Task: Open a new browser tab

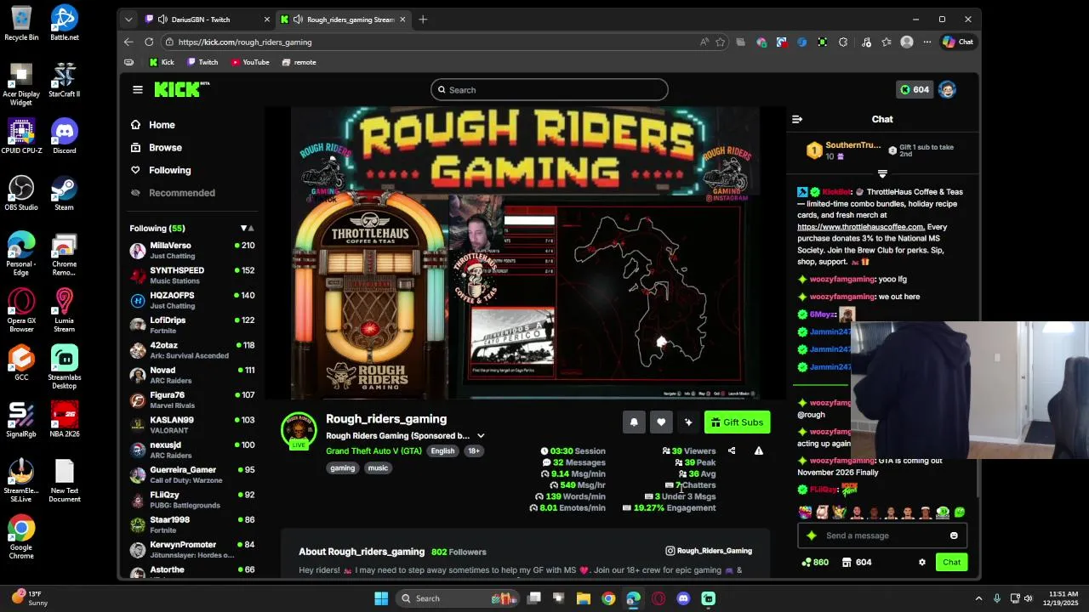Action: (x=423, y=20)
